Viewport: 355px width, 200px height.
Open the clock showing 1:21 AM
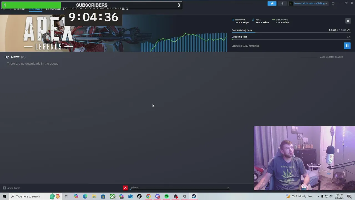[x=339, y=196]
